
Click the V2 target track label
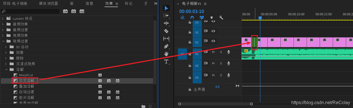click(197, 32)
